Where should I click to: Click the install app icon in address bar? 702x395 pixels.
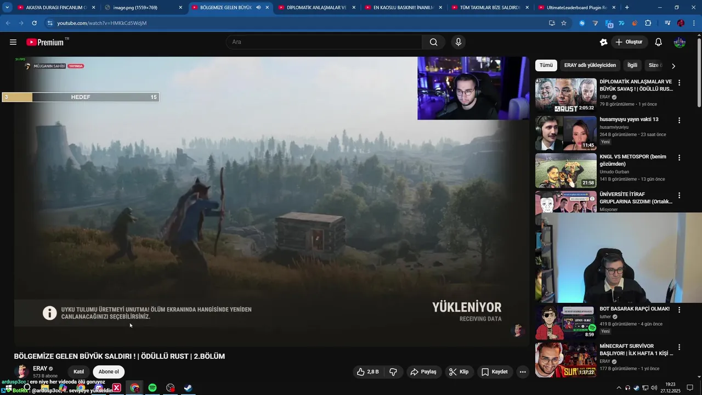[552, 23]
